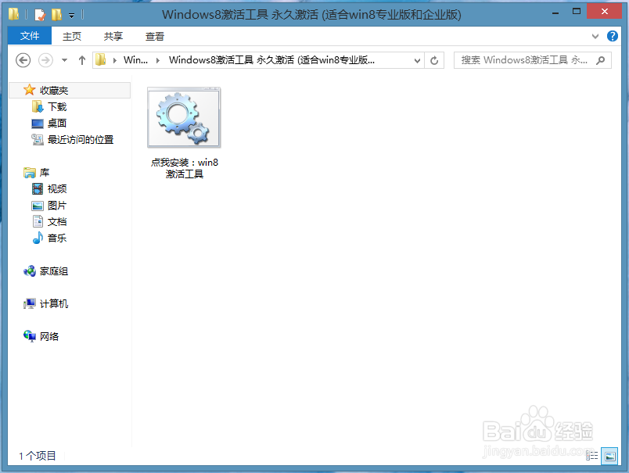The height and width of the screenshot is (473, 629).
Task: Click the 计算机 computer icon
Action: (x=29, y=304)
